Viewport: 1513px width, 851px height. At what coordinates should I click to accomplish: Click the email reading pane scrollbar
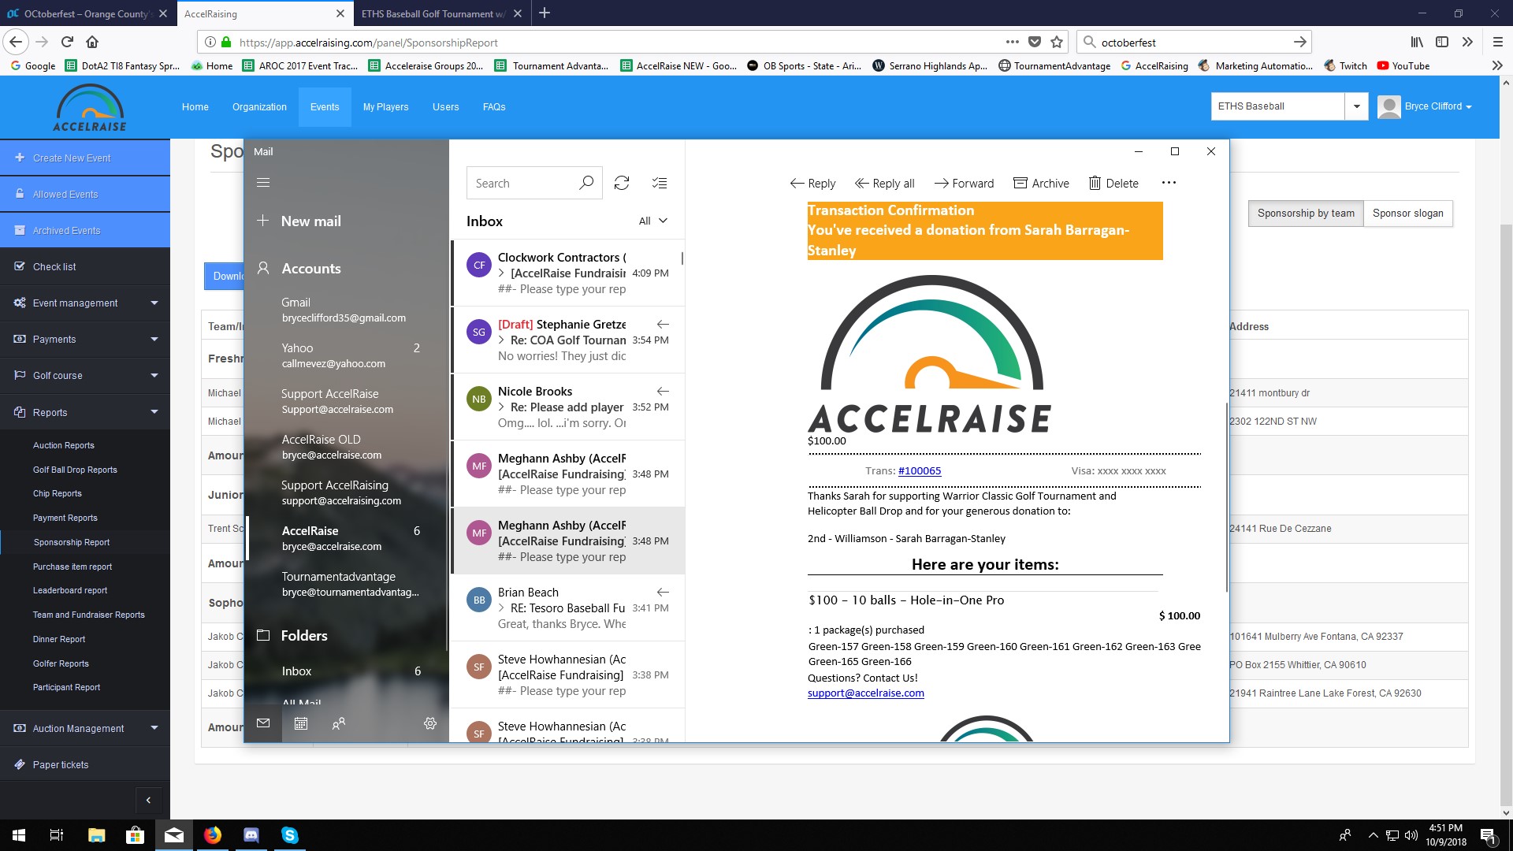click(x=1225, y=496)
